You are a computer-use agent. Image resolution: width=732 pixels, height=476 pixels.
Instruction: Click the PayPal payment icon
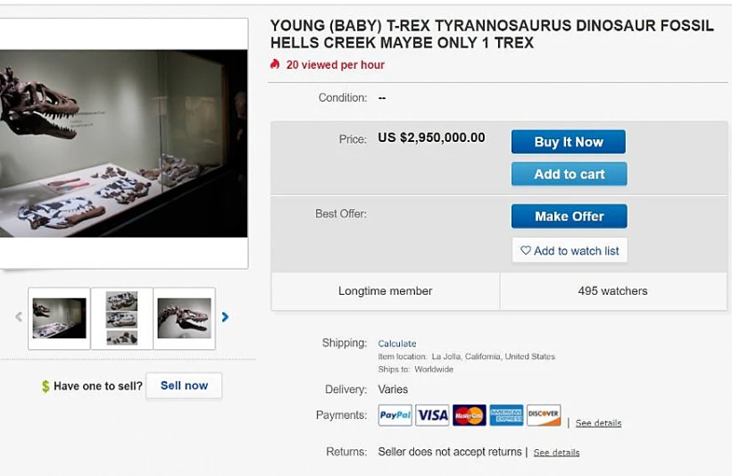click(x=395, y=415)
